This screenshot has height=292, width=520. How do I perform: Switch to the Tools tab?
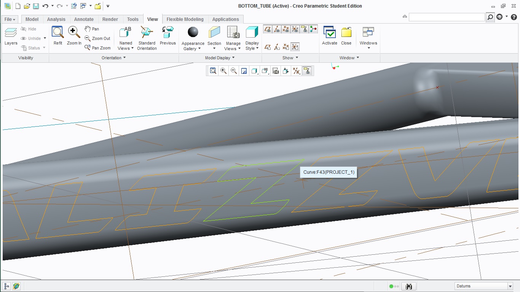point(133,19)
